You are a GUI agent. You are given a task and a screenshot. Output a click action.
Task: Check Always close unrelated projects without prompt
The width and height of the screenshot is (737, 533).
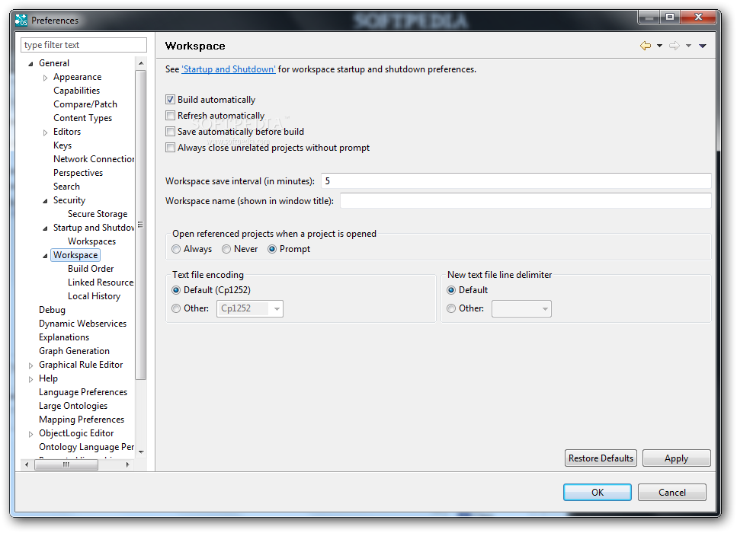[170, 148]
